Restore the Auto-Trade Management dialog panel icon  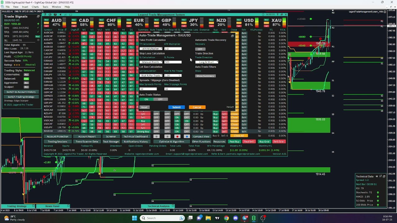tap(232, 36)
